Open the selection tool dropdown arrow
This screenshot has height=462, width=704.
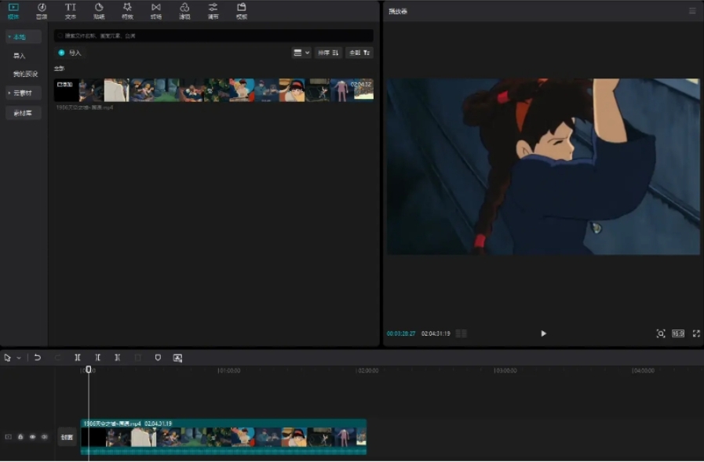(19, 358)
